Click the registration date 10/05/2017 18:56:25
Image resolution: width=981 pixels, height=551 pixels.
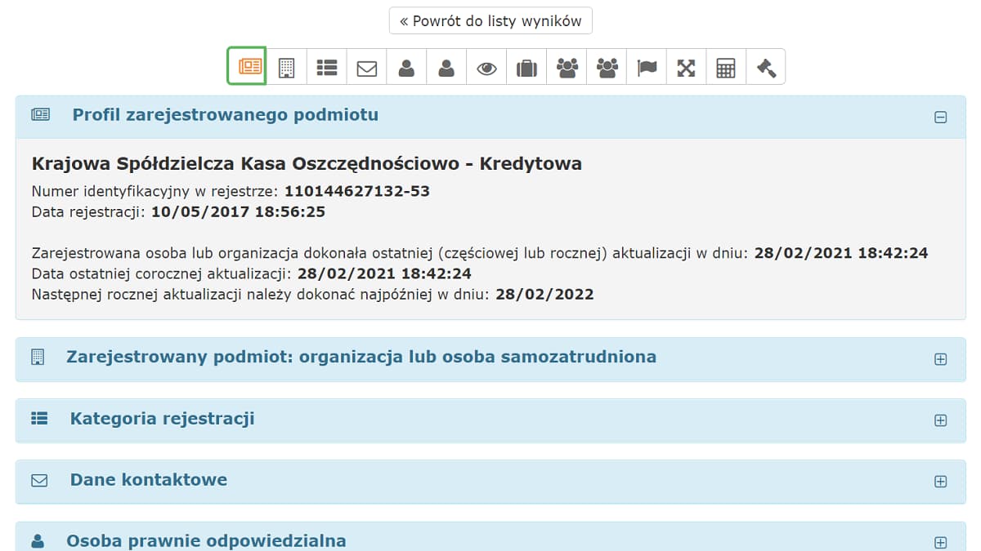[x=238, y=212]
